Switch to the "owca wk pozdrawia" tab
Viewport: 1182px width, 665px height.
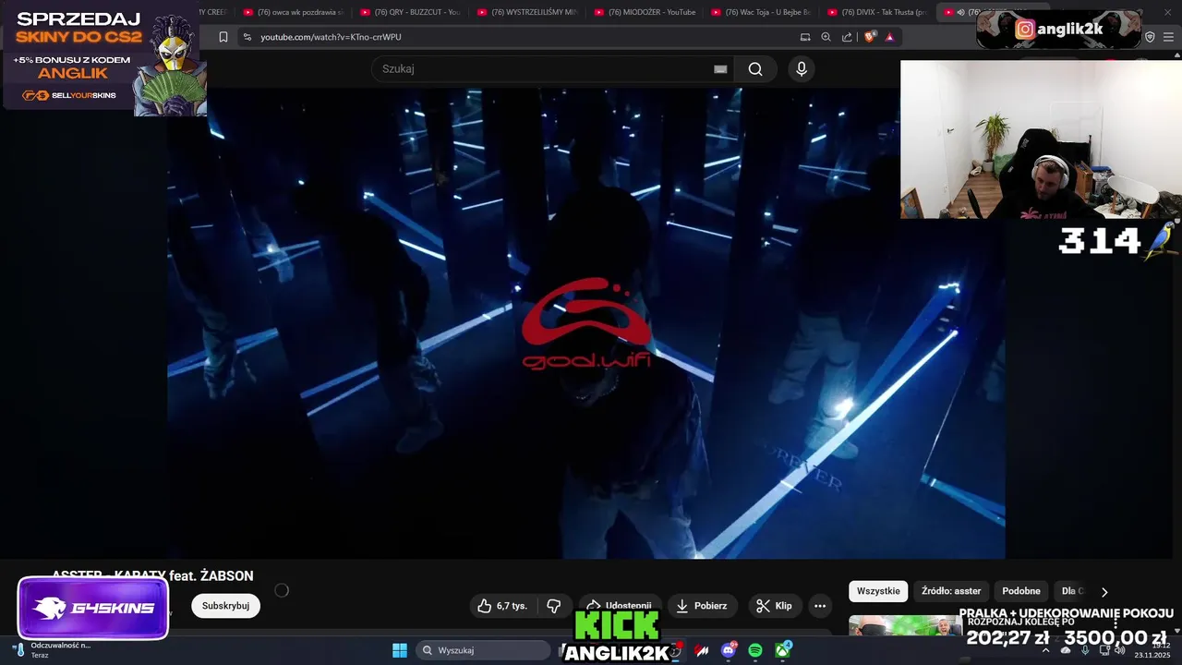(x=294, y=12)
